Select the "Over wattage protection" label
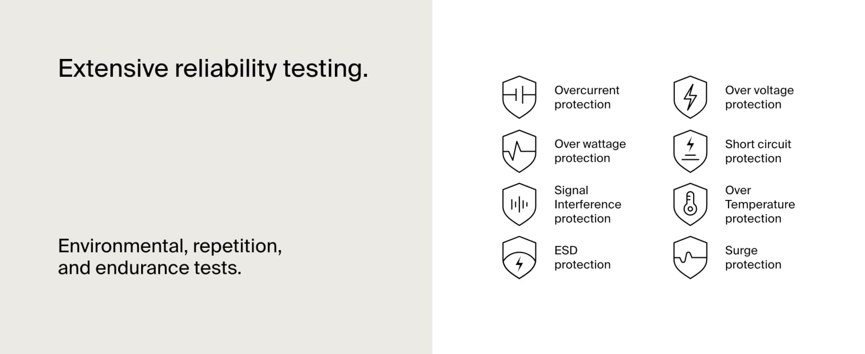Screen dimensions: 865x354 [x=590, y=151]
